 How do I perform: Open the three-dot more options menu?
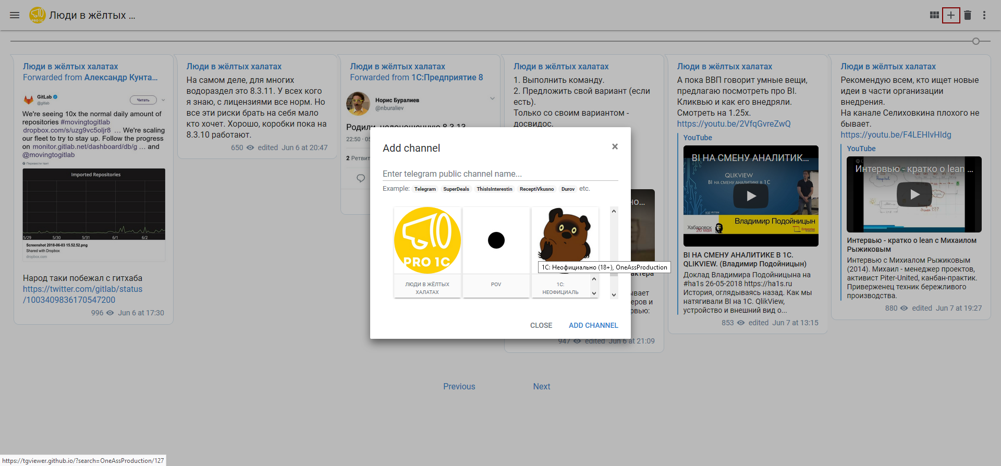(984, 15)
